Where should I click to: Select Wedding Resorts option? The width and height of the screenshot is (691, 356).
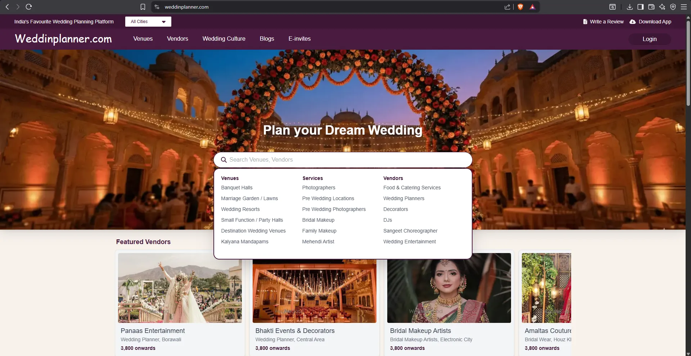pos(240,209)
